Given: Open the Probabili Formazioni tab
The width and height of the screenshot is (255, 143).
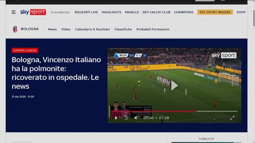Looking at the screenshot, I should (x=153, y=29).
